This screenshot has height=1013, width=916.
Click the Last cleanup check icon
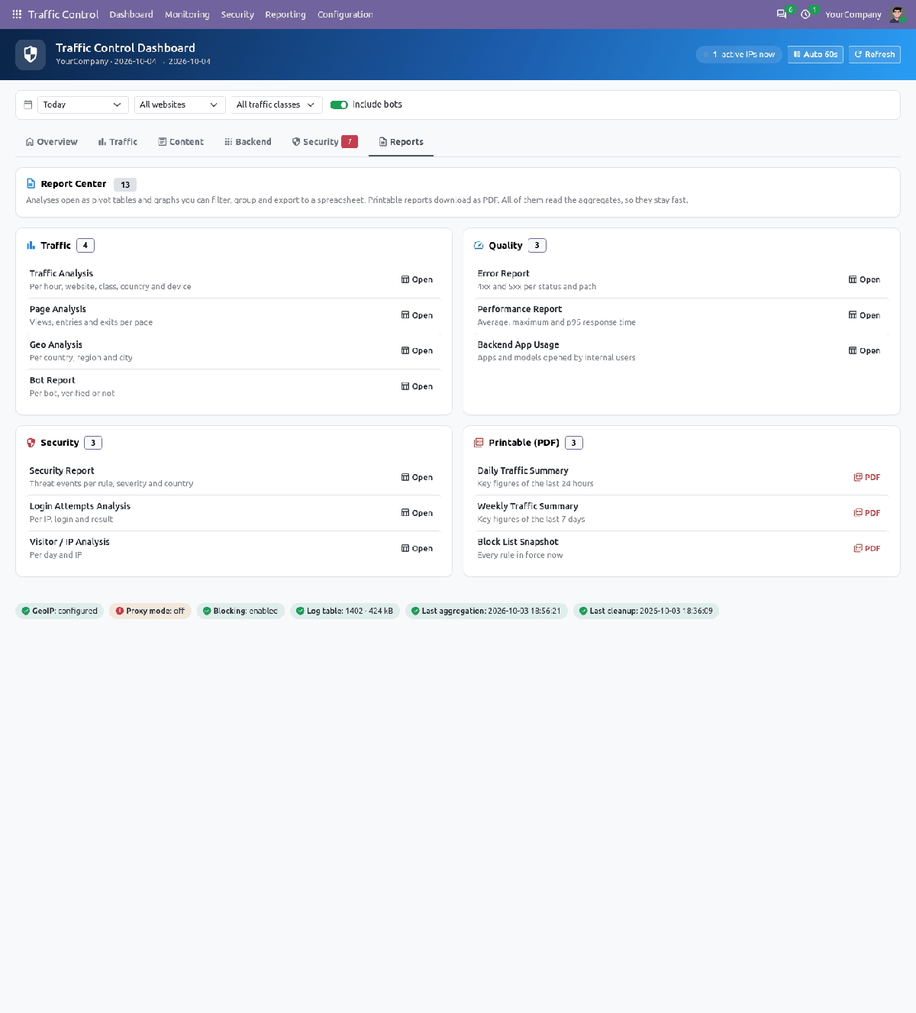(x=582, y=611)
